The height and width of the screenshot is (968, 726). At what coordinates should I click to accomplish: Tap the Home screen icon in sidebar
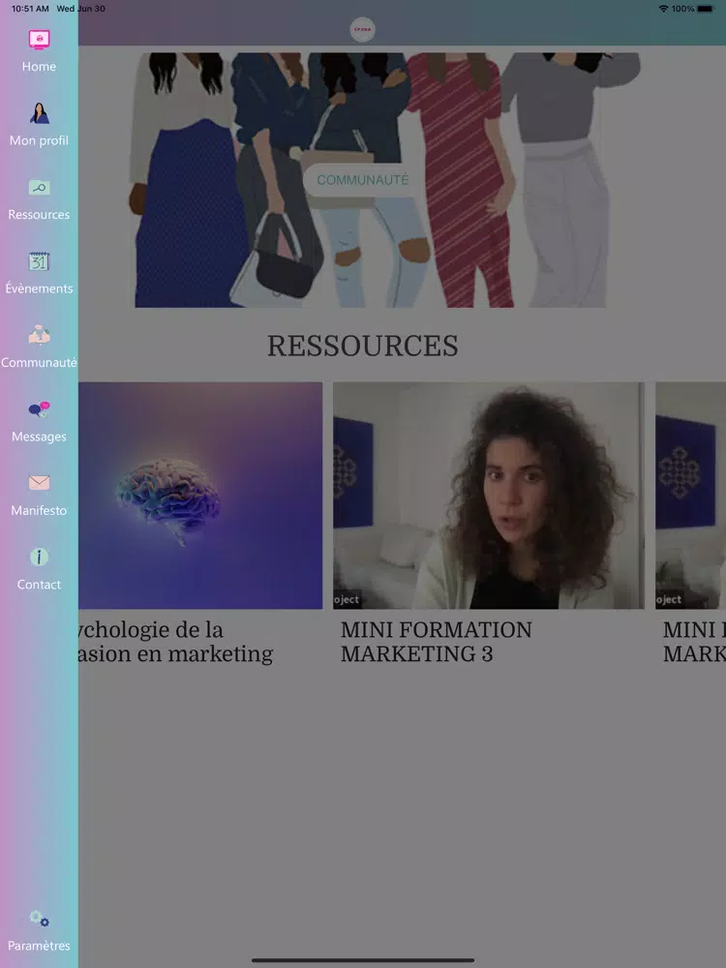39,40
